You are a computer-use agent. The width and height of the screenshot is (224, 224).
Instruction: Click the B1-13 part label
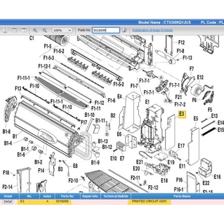pos(103,141)
